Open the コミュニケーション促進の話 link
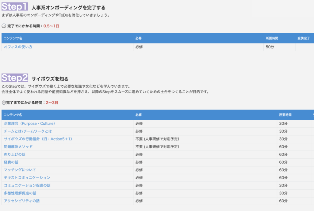 (27, 185)
